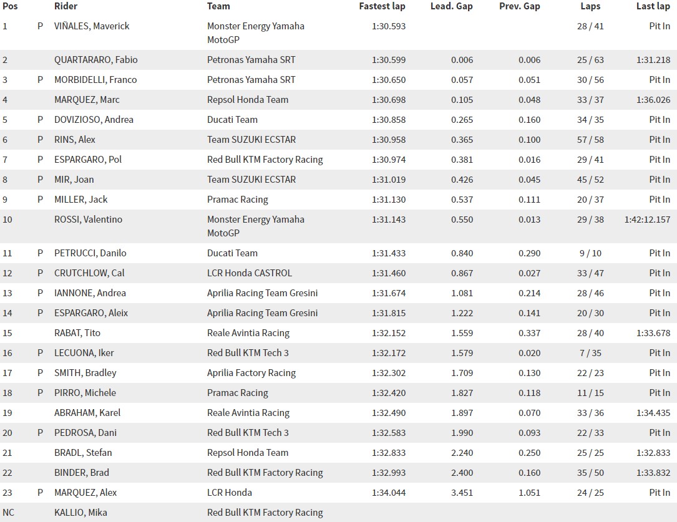677x522 pixels.
Task: Click the P marker next to MILLER, Jack
Action: [x=40, y=200]
